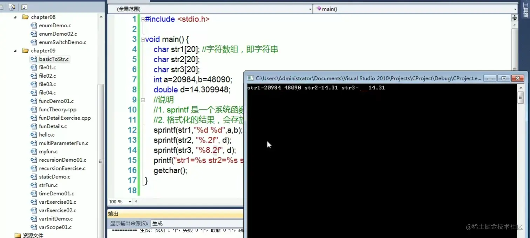Open the (全局范围) scope dropdown

point(210,9)
